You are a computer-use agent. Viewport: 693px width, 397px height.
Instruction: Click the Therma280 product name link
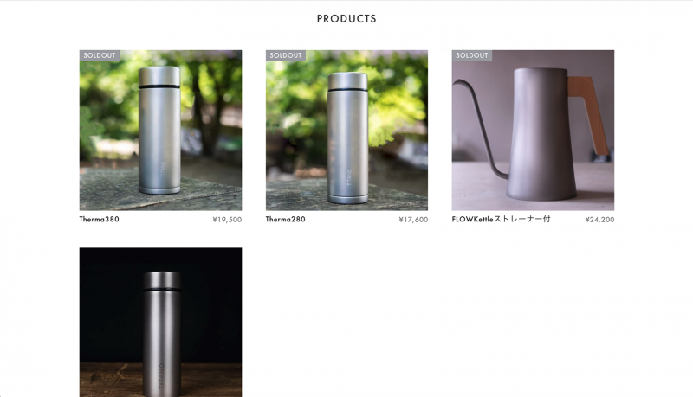pyautogui.click(x=286, y=219)
